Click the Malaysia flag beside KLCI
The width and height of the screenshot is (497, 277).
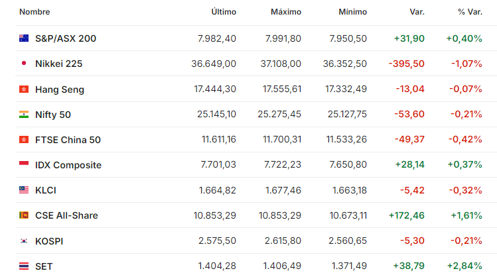(x=24, y=190)
